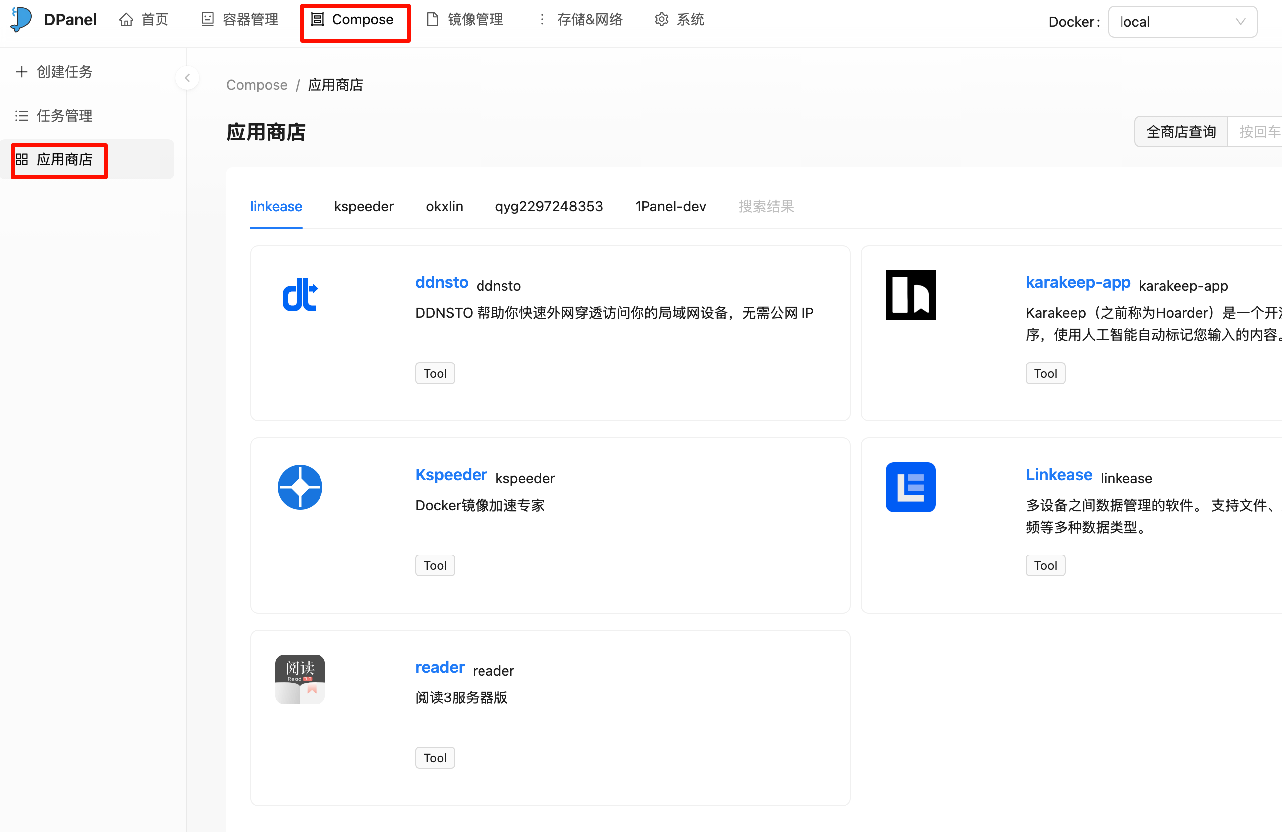Click the container icon beside 容器管理
This screenshot has width=1282, height=832.
pos(208,20)
